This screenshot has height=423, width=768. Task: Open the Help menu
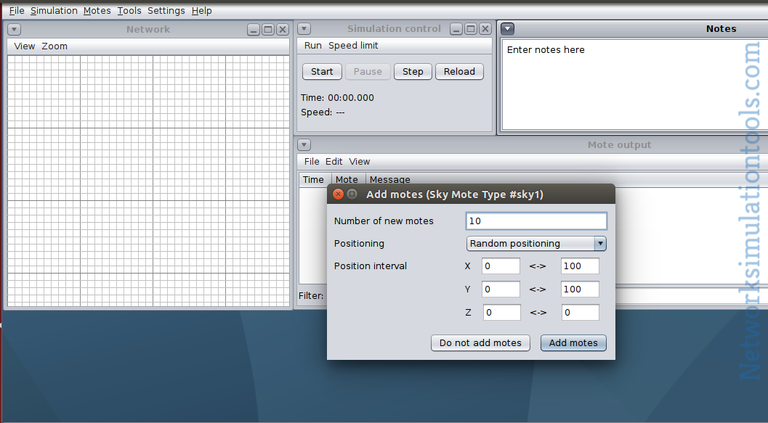click(x=201, y=10)
